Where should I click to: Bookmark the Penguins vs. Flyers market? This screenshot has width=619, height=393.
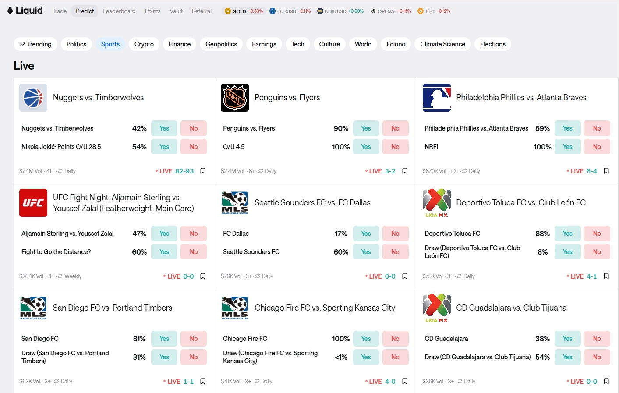pyautogui.click(x=405, y=171)
